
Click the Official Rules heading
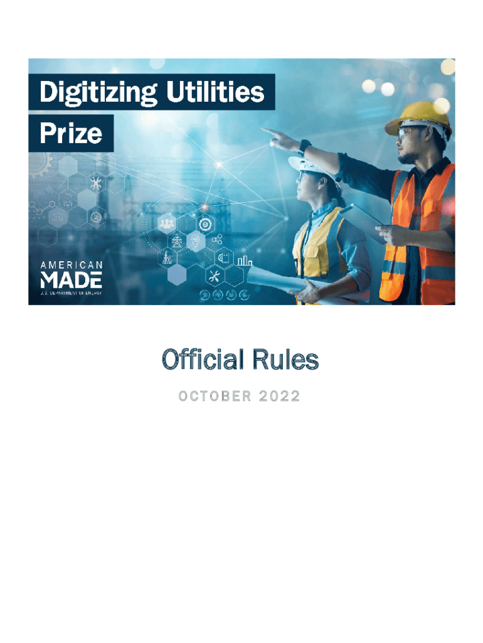[240, 359]
